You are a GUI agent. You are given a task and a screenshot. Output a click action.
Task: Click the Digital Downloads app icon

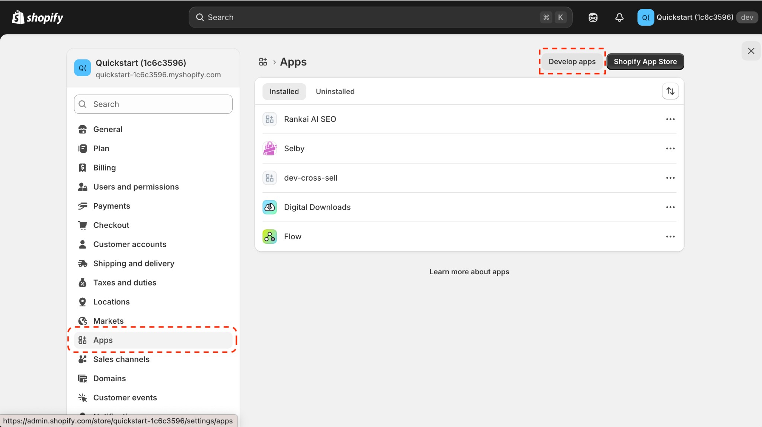click(x=269, y=207)
